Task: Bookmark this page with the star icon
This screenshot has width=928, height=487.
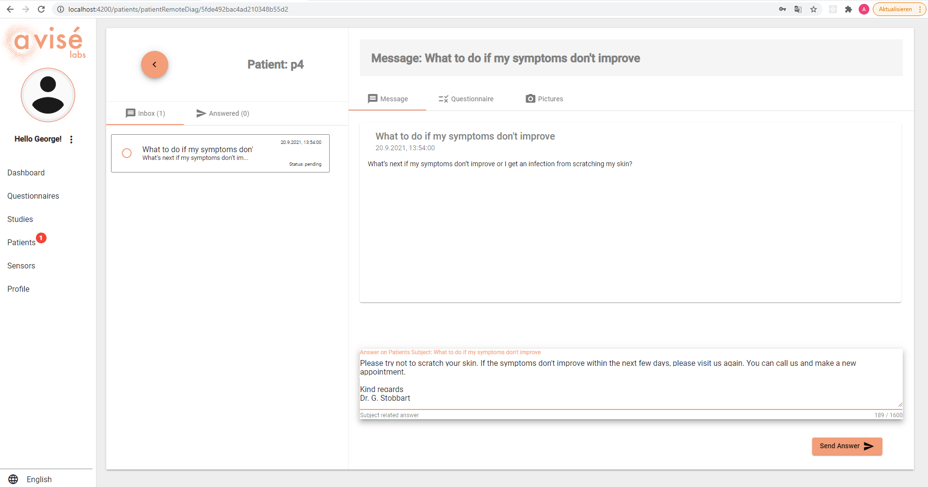Action: click(814, 9)
